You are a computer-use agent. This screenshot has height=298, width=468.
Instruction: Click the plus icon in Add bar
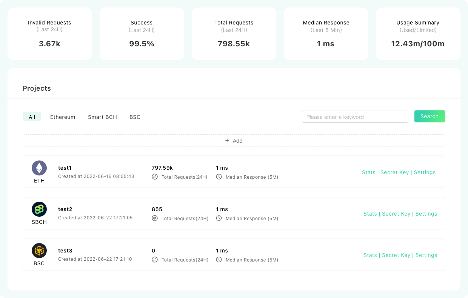[227, 141]
